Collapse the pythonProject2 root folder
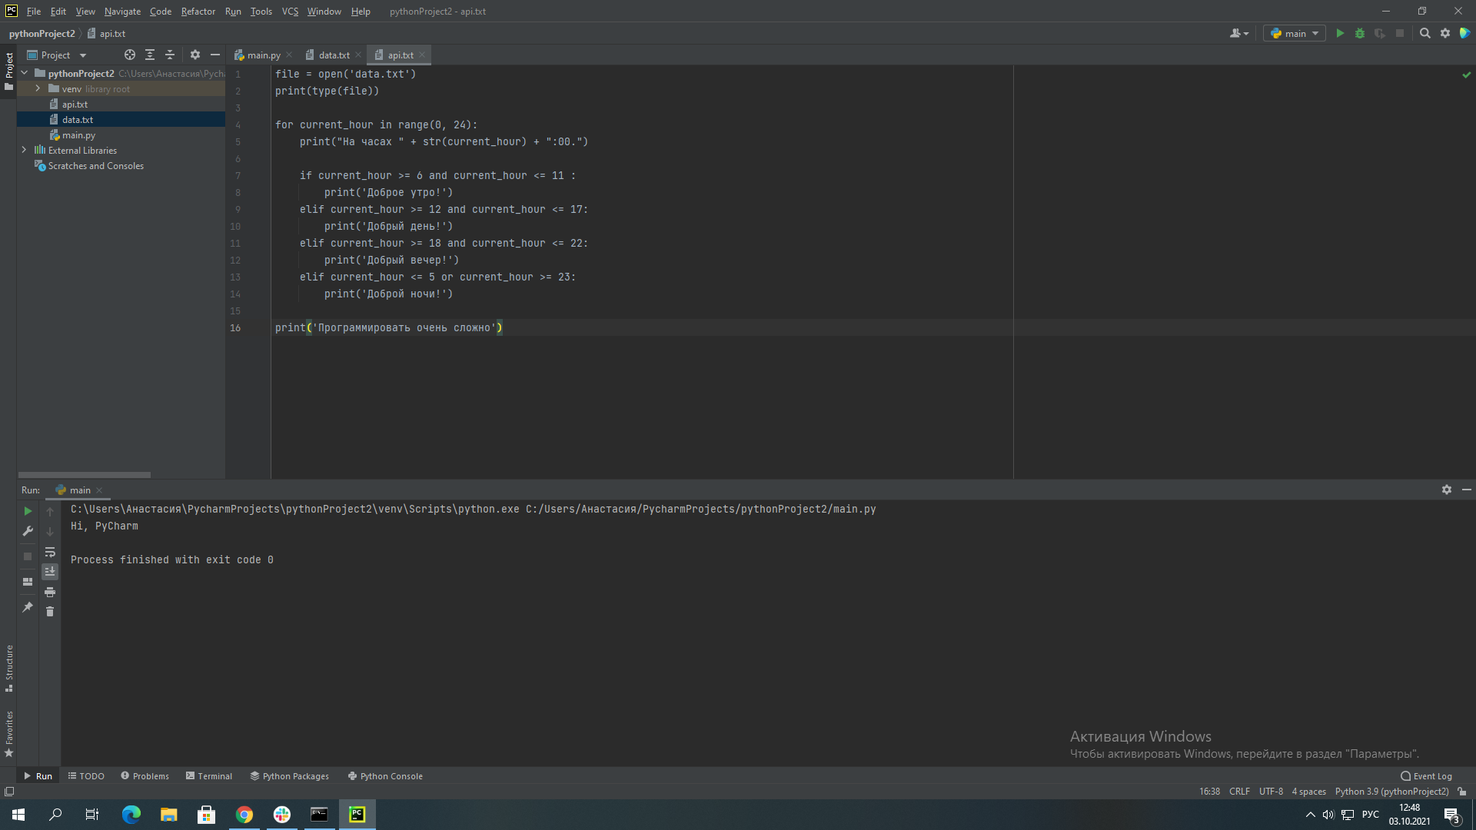The image size is (1476, 830). coord(25,73)
